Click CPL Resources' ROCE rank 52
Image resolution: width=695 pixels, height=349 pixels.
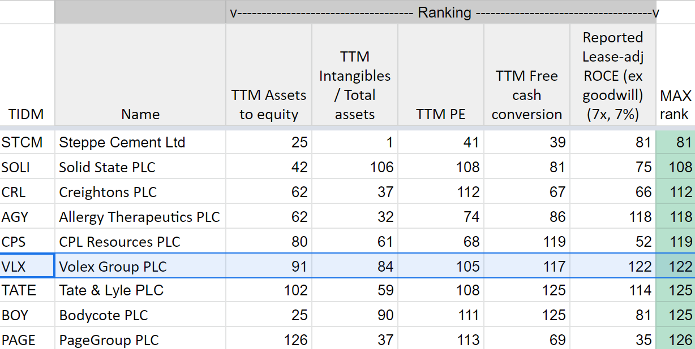[x=613, y=242]
